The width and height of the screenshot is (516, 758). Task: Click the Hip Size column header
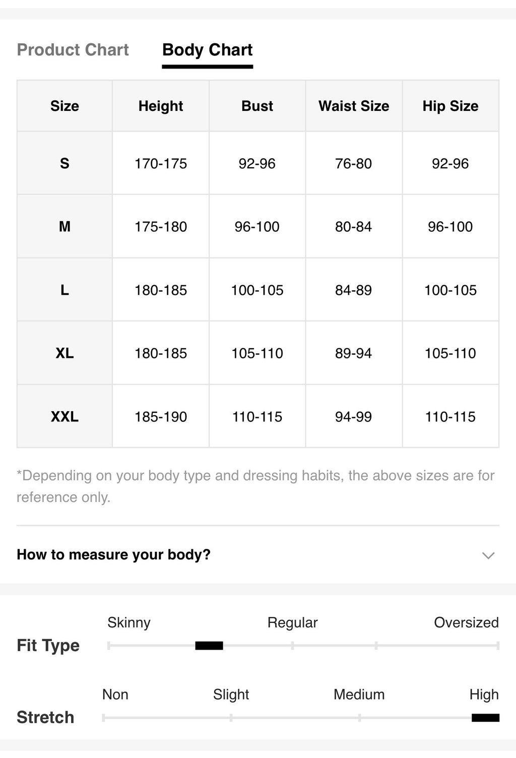click(450, 106)
